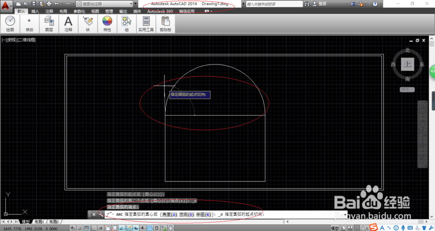Open the 注释 annotation panel with A icon
This screenshot has height=231, width=435.
pos(68,23)
